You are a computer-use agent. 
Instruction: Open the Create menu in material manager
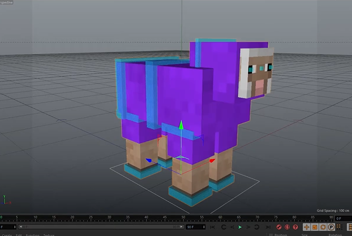(7, 235)
